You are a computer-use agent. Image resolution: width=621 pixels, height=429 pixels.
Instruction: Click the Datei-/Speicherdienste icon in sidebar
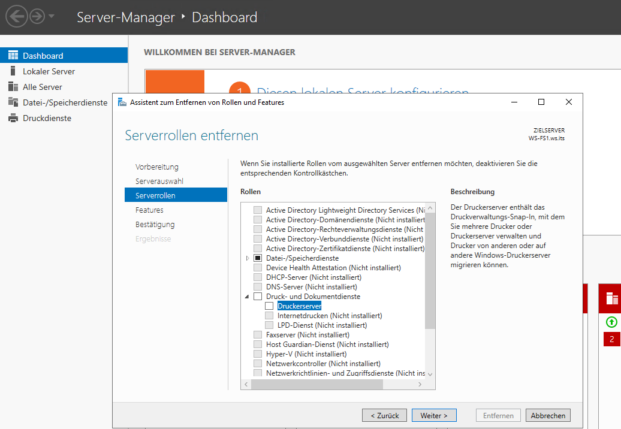[x=13, y=102]
